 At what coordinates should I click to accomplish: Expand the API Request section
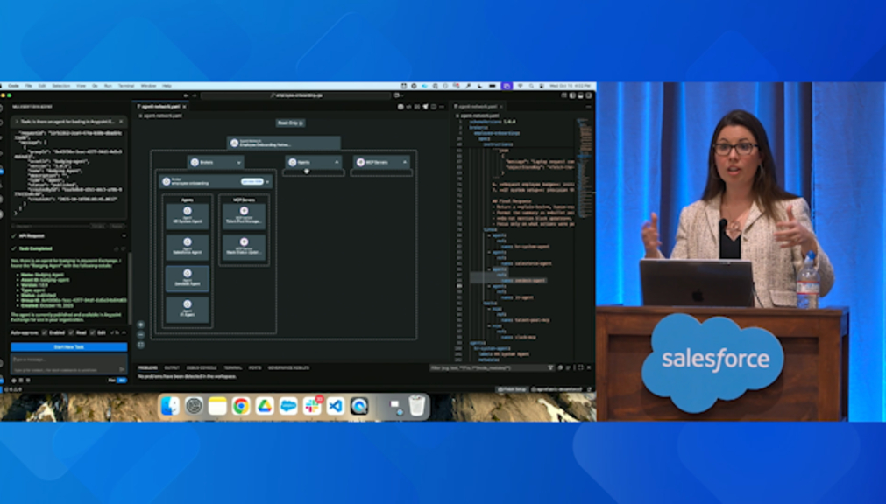click(123, 235)
